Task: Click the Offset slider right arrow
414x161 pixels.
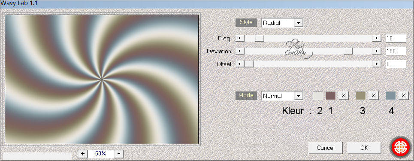Action: [x=377, y=64]
